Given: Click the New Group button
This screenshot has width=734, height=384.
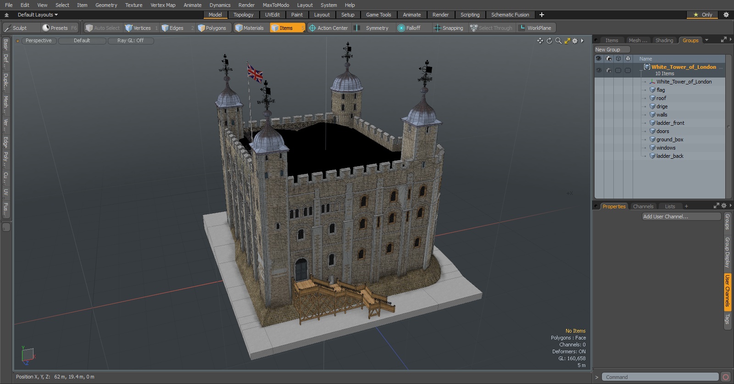Looking at the screenshot, I should pos(612,50).
